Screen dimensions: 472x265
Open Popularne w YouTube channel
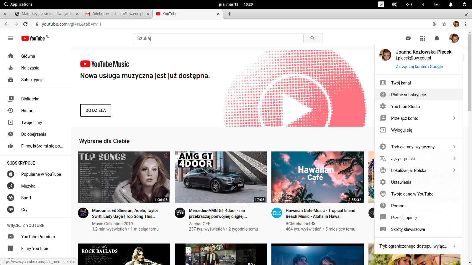coord(35,174)
